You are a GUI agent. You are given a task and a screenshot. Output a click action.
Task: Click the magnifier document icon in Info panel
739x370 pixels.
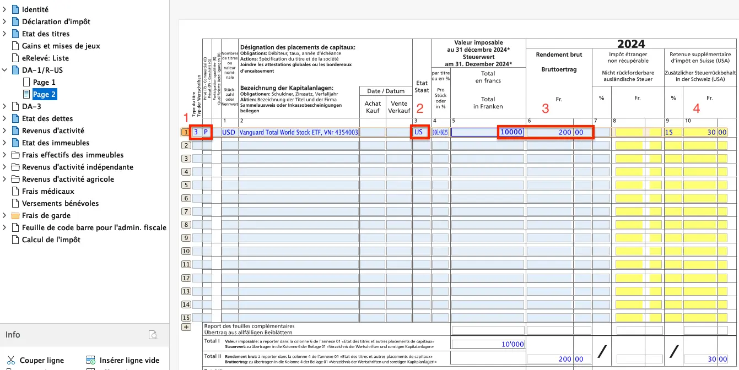153,335
